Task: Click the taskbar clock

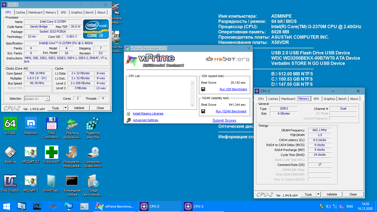Action: click(x=365, y=206)
